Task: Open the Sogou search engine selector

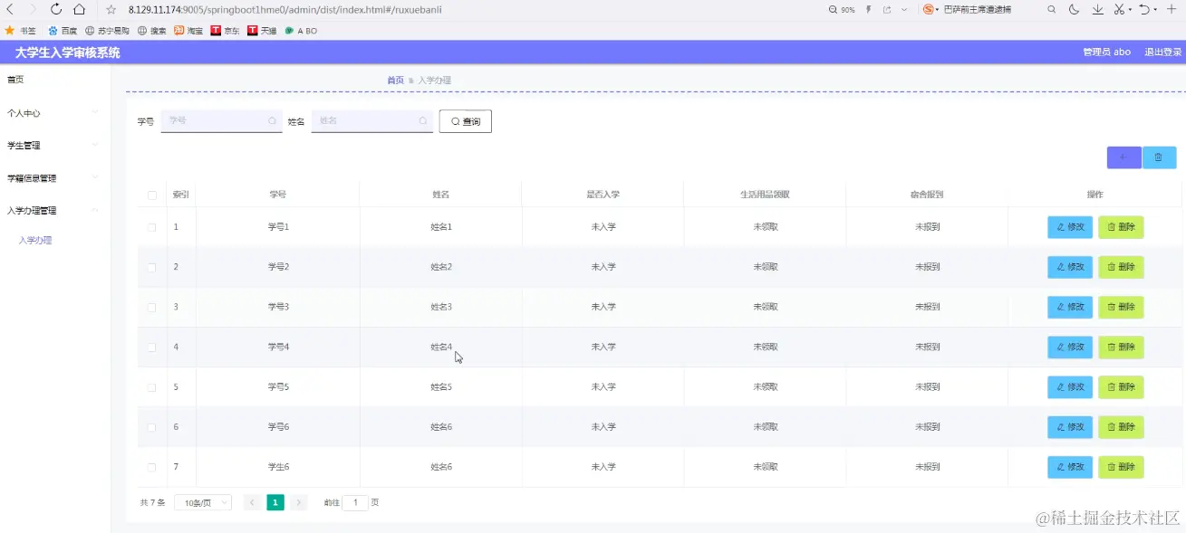Action: pos(930,9)
